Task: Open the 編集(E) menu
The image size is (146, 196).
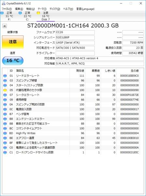Action: (19, 9)
